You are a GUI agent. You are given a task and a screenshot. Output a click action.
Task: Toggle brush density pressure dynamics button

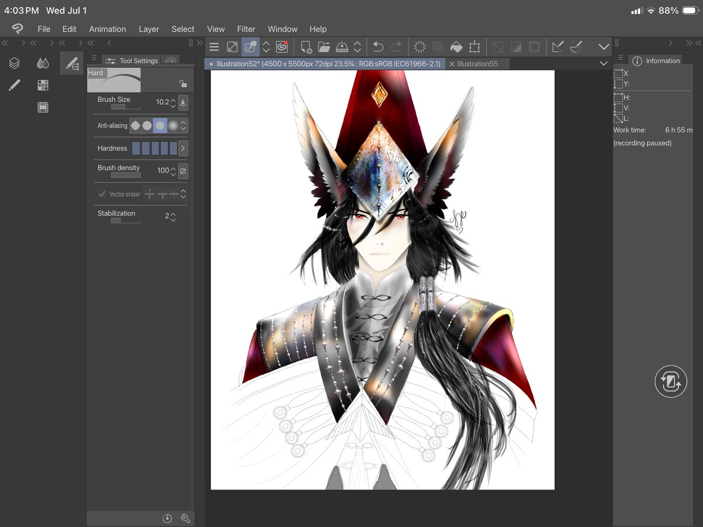coord(183,170)
